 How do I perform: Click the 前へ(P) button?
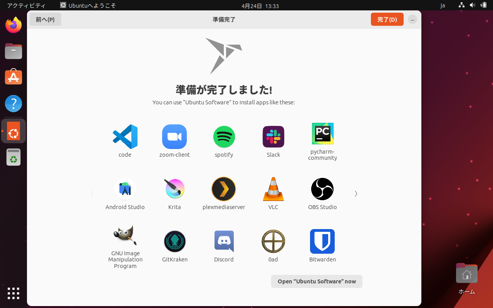45,19
